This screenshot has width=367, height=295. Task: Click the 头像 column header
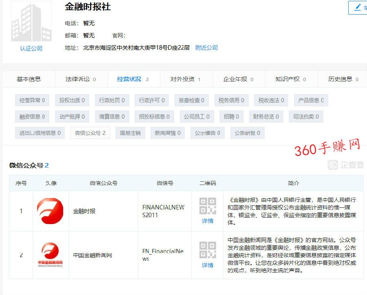coord(51,183)
